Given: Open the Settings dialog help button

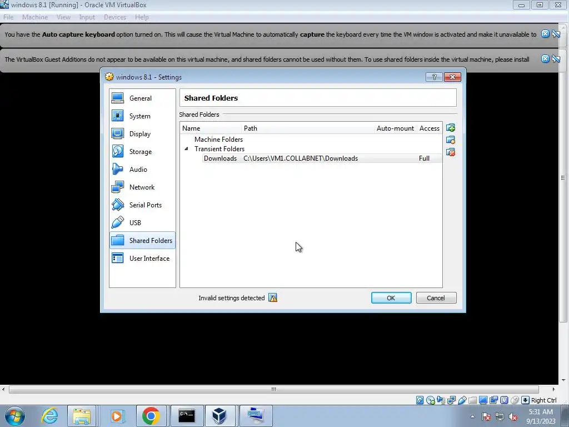Looking at the screenshot, I should 434,77.
